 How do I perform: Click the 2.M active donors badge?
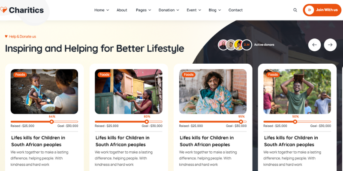[x=247, y=45]
